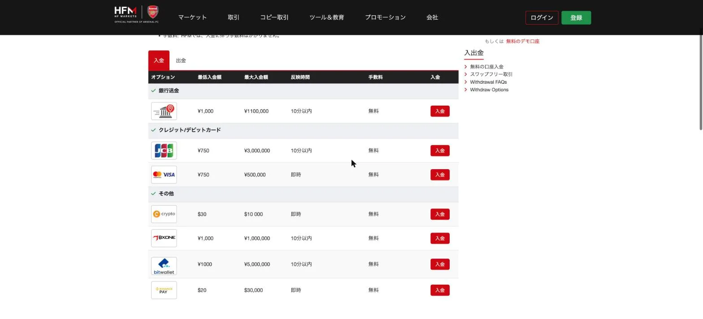Screen dimensions: 703x319
Task: Open the Withdraw Options link
Action: tap(489, 90)
